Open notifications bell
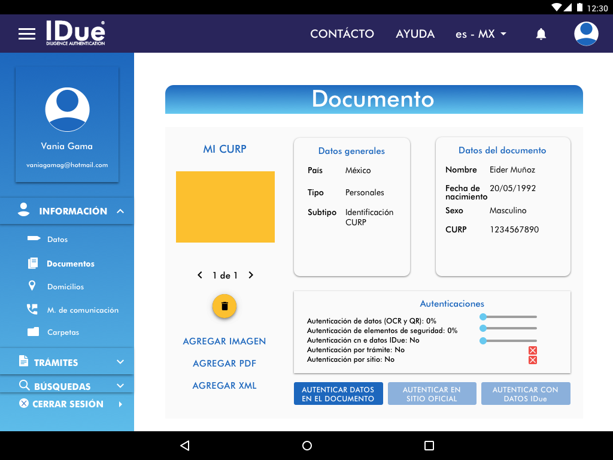This screenshot has height=460, width=613. (x=541, y=34)
